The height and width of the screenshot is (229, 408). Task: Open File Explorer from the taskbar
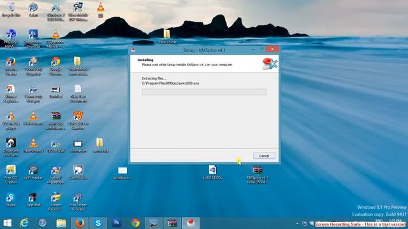pyautogui.click(x=61, y=223)
